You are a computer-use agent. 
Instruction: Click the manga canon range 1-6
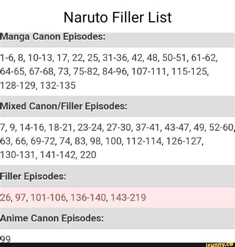(6, 58)
